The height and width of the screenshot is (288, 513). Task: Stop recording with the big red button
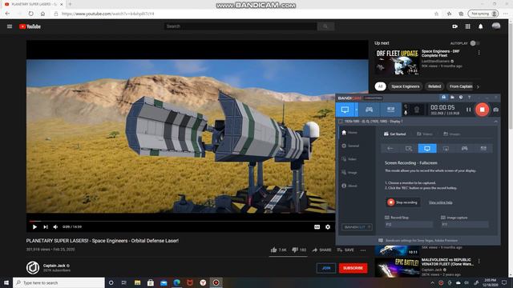point(482,110)
